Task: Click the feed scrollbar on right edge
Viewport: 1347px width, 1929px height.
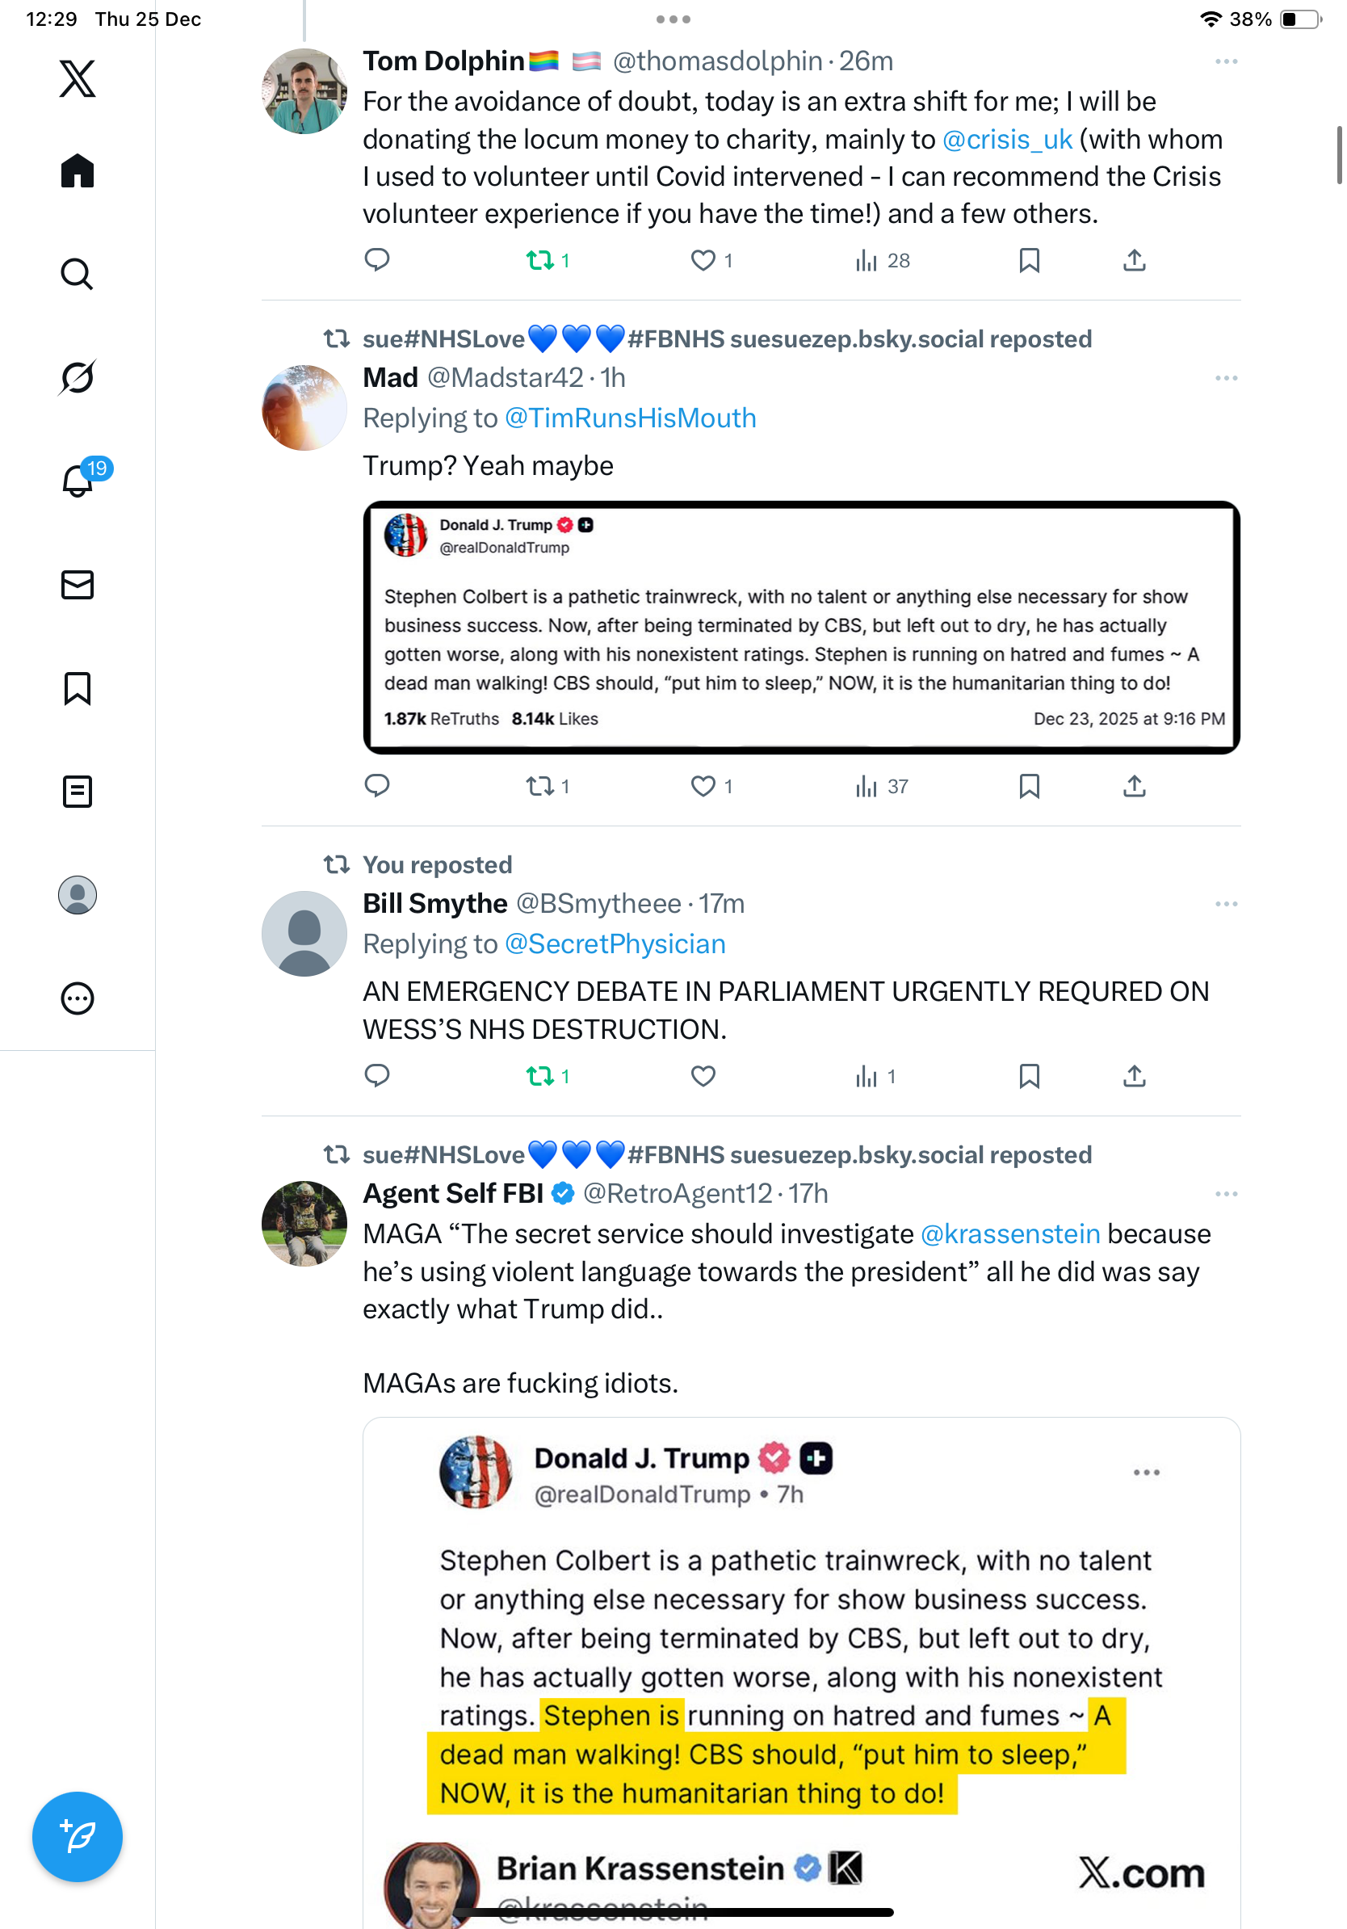Action: tap(1339, 155)
